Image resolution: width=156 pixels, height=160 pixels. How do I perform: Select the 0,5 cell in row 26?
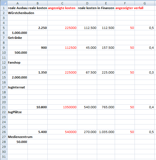pyautogui.click(x=144, y=132)
